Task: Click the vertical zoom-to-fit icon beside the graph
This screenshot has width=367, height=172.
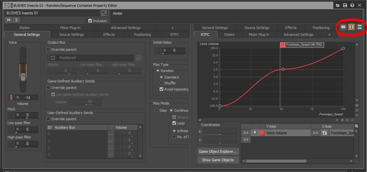Action: pyautogui.click(x=357, y=110)
